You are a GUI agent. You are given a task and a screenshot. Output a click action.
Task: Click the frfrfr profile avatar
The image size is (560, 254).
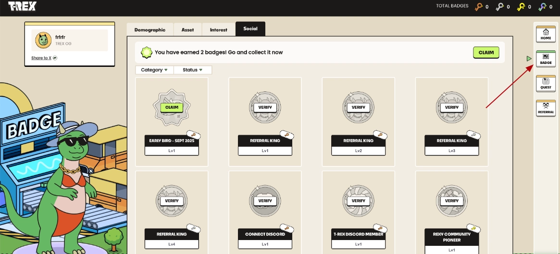42,40
